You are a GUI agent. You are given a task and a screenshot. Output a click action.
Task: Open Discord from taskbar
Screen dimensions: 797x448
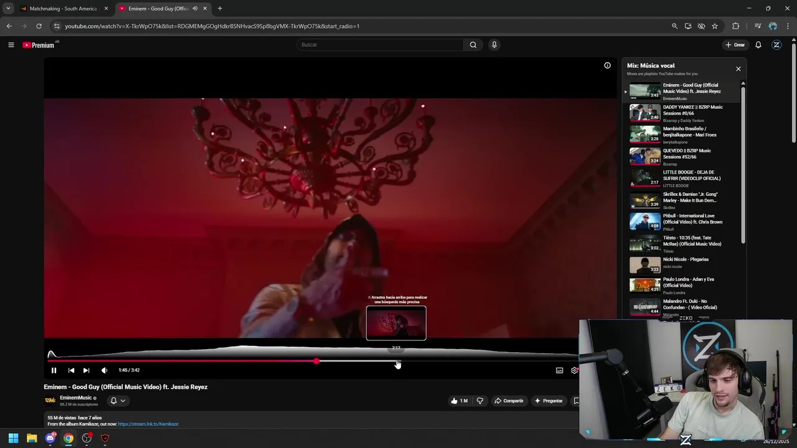pos(50,438)
